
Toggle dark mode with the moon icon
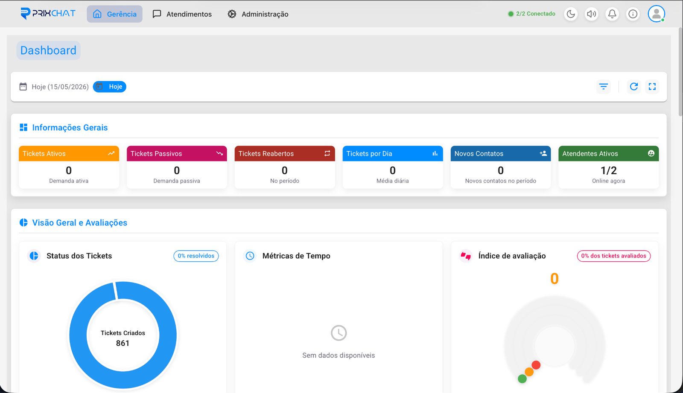click(571, 14)
